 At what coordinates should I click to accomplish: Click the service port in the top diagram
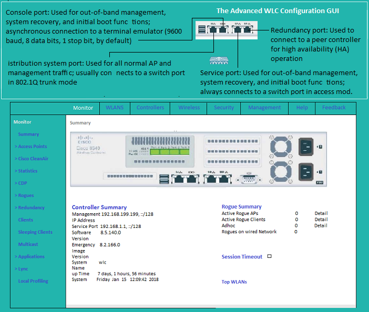point(238,30)
